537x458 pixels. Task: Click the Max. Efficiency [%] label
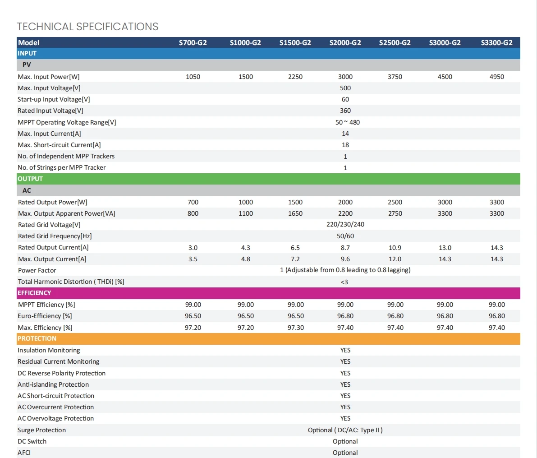[x=45, y=328]
